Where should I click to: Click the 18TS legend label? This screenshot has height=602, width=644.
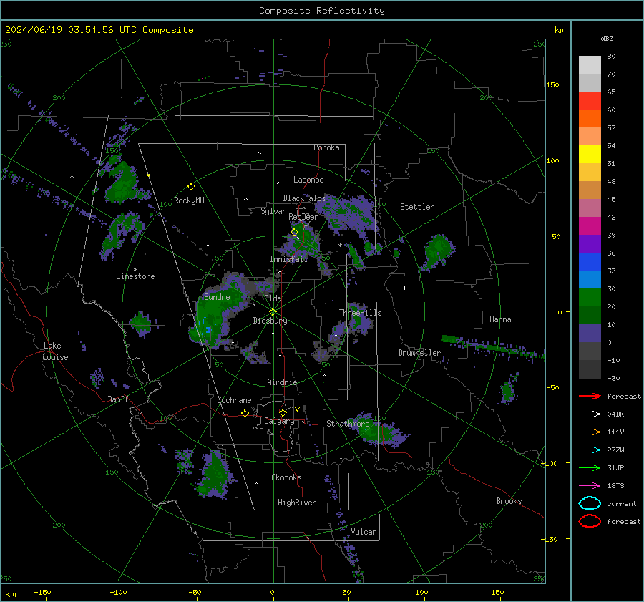[x=615, y=486]
